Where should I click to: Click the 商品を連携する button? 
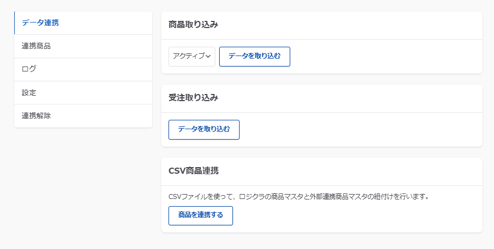click(200, 215)
